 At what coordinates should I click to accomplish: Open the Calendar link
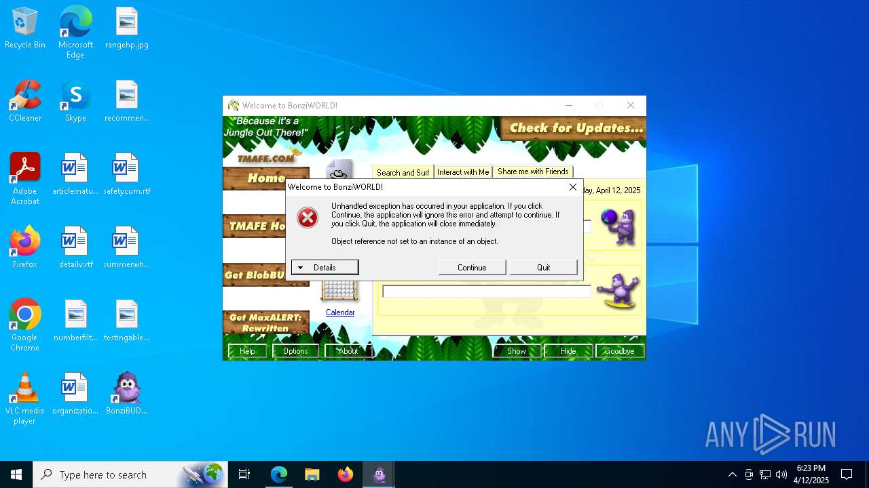[x=340, y=312]
